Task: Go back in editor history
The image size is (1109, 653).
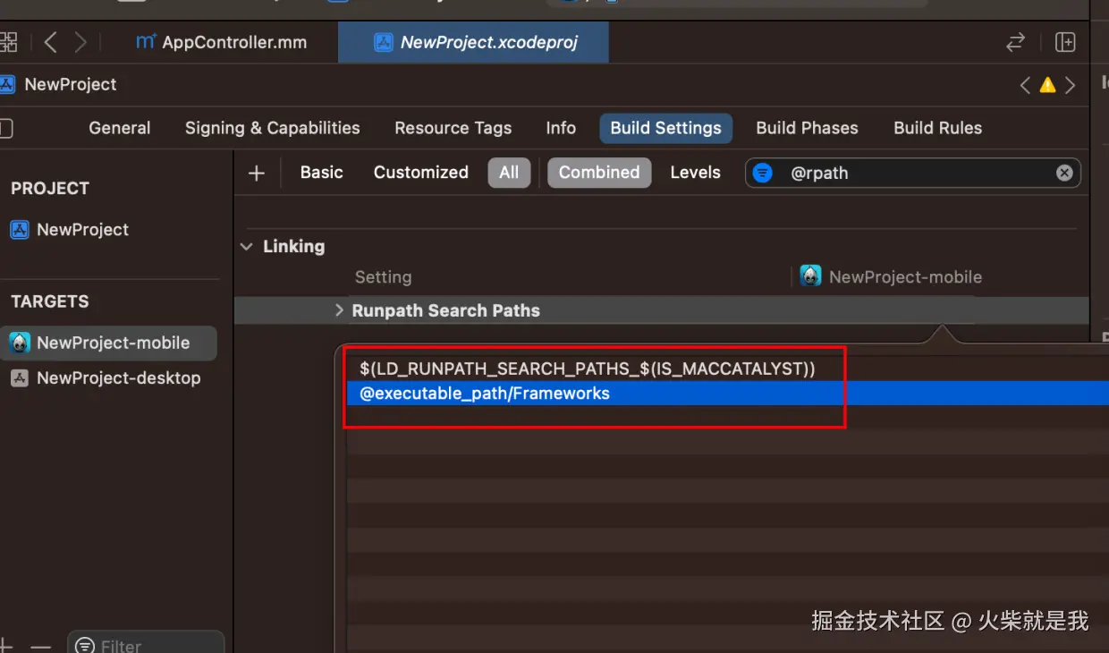Action: tap(50, 42)
